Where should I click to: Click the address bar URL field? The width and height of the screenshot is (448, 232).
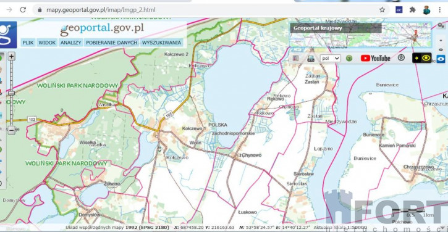click(211, 10)
